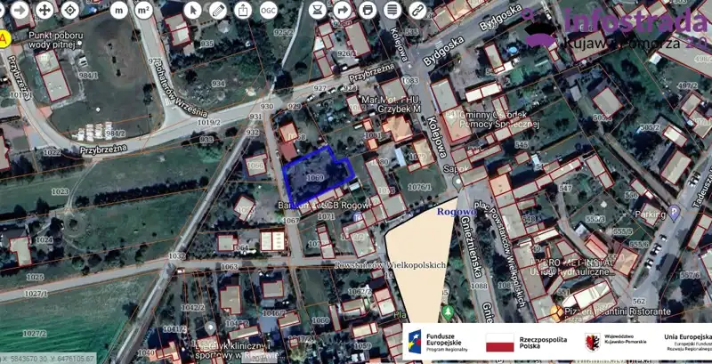Click the Rzeczpospolita Polska flag logo
Screen dimensions: 712x364
click(500, 343)
